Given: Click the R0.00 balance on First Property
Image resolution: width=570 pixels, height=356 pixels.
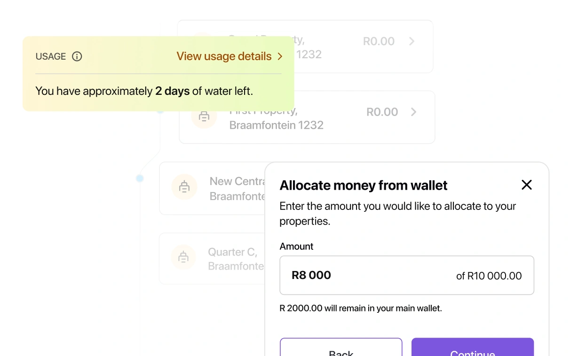Looking at the screenshot, I should point(382,112).
